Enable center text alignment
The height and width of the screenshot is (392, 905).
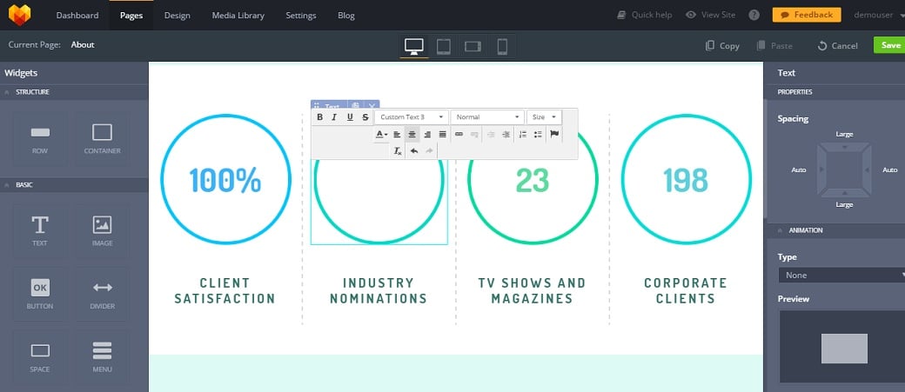[412, 135]
